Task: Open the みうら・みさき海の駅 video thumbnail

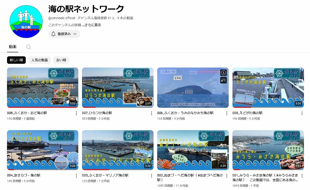Action: pos(268,150)
